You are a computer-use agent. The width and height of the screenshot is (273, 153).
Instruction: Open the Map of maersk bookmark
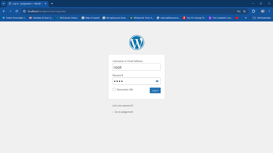click(90, 18)
